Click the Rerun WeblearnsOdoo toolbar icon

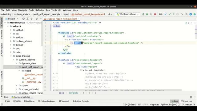(143, 14)
